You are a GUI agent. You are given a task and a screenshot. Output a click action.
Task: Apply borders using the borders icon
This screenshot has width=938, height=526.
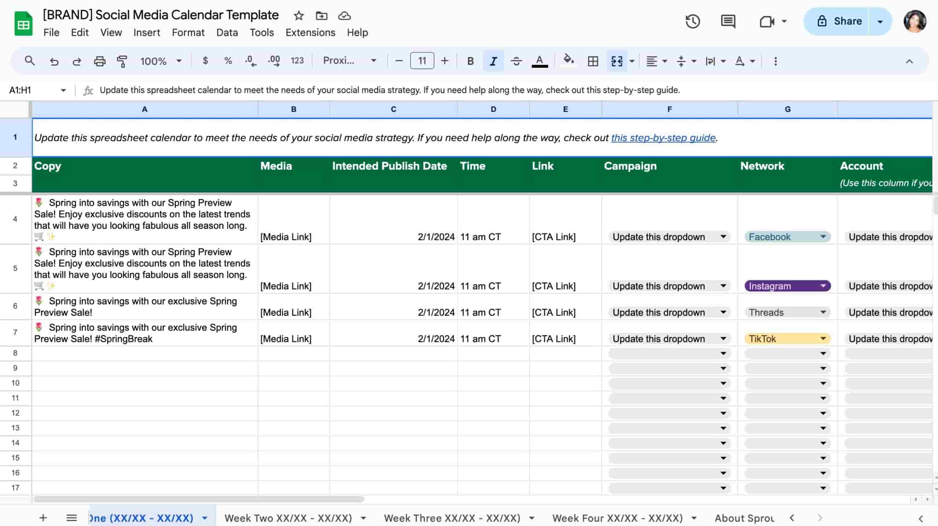pyautogui.click(x=592, y=61)
